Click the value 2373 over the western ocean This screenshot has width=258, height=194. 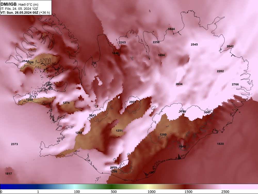14,144
